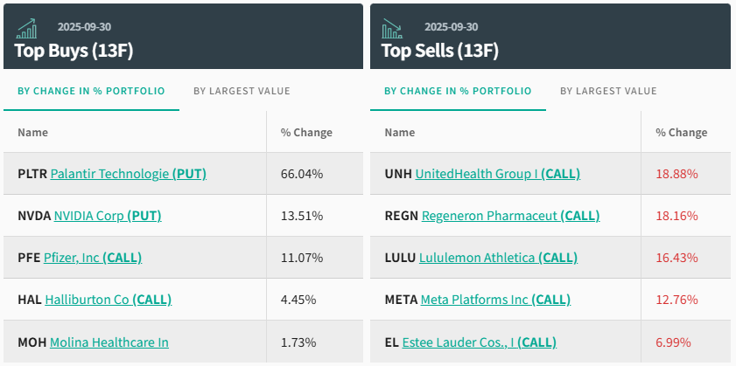Open the Palantir Technologie (PUT) link
This screenshot has width=736, height=366.
click(128, 174)
